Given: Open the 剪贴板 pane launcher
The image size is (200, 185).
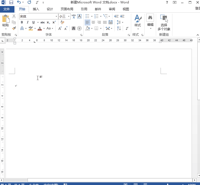Looking at the screenshot, I should [x=16, y=35].
